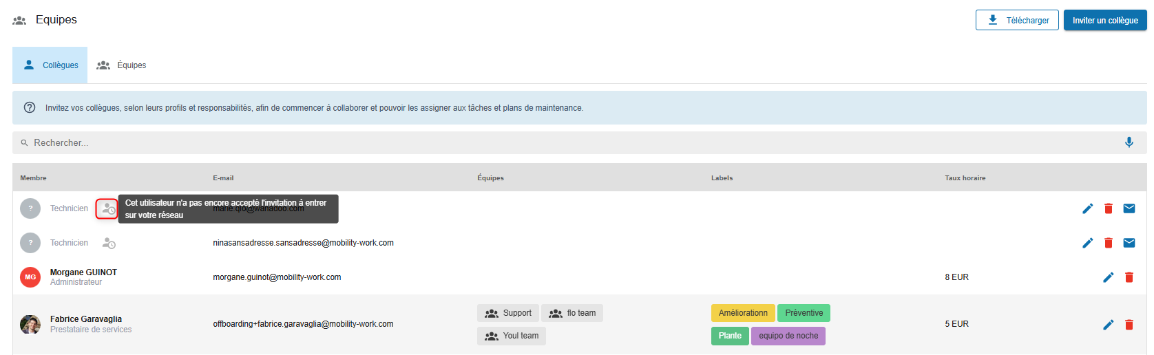Delete Morgane GUINOT with trash icon
This screenshot has height=355, width=1154.
coord(1129,277)
